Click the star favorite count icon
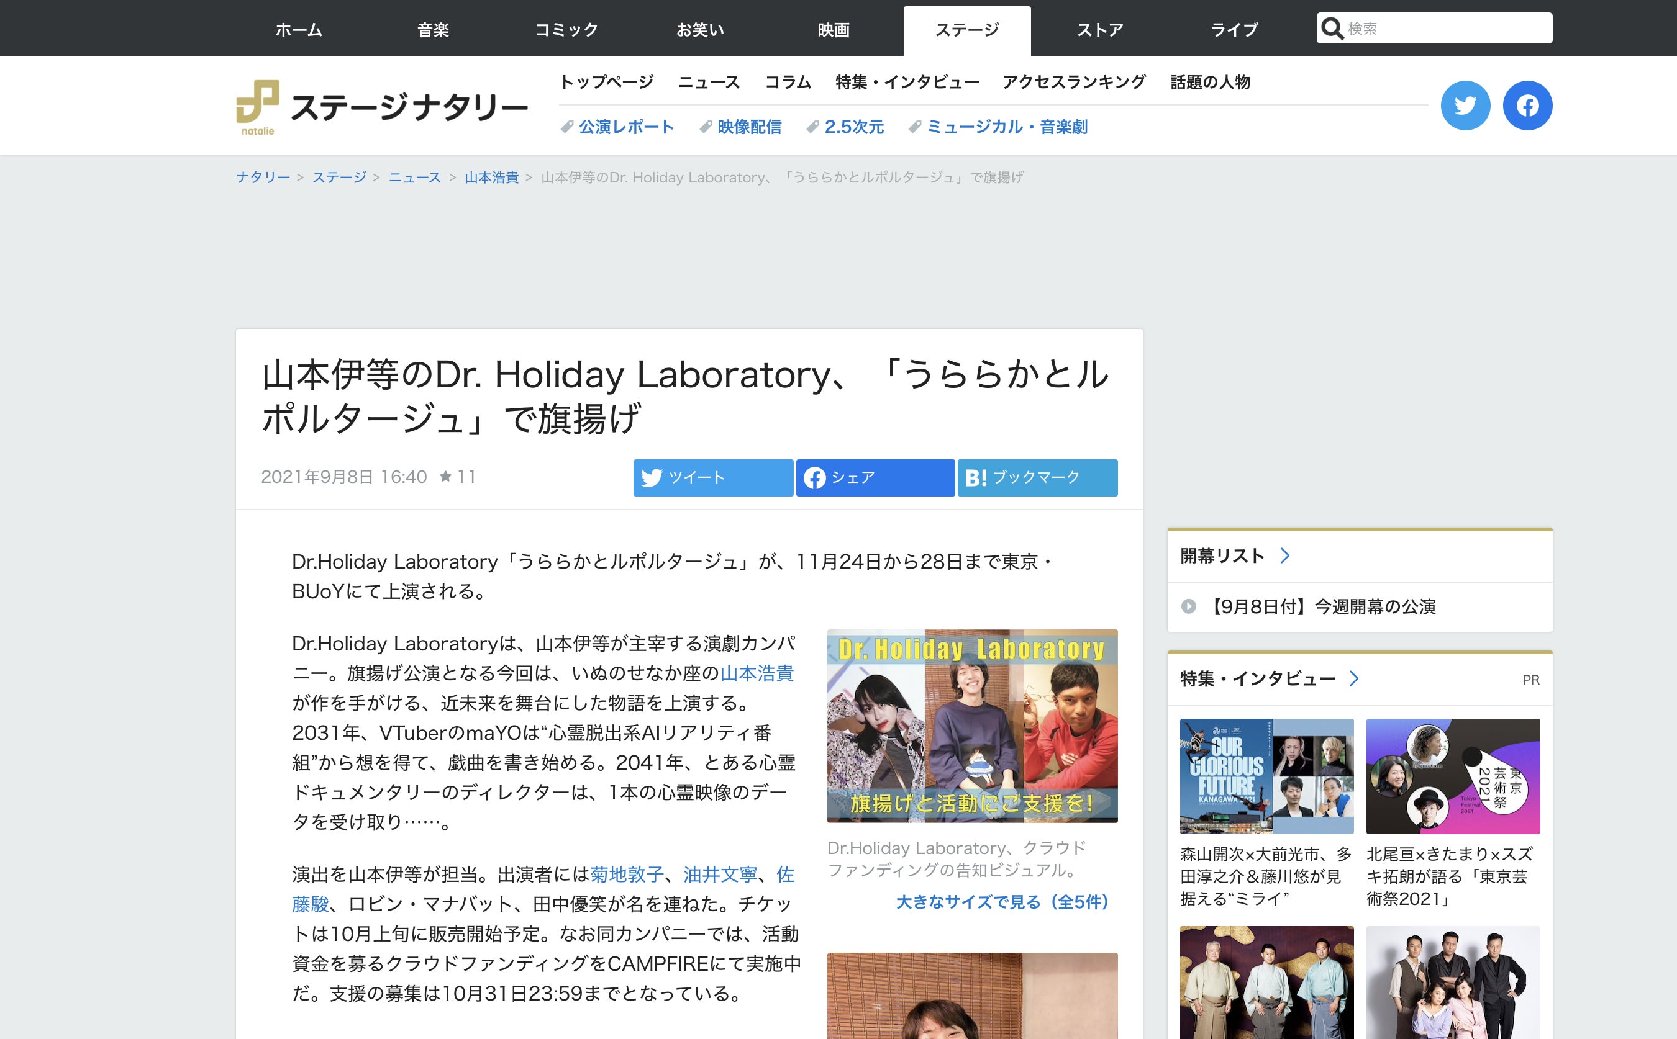This screenshot has width=1677, height=1039. click(445, 476)
